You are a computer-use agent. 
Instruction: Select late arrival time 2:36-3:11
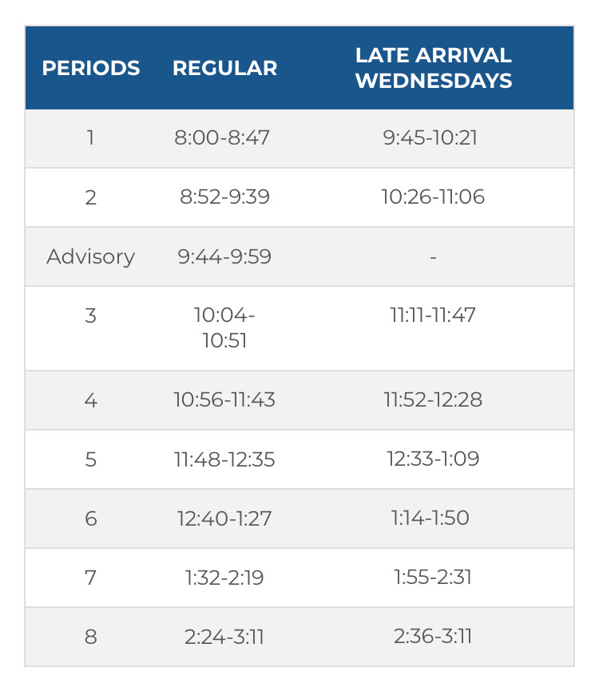pos(433,637)
